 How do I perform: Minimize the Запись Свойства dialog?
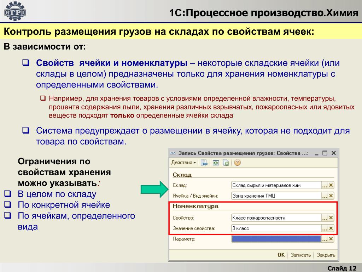coord(316,153)
